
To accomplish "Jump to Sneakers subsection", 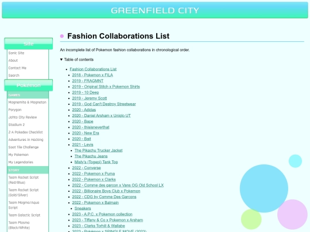I will pos(83,209).
